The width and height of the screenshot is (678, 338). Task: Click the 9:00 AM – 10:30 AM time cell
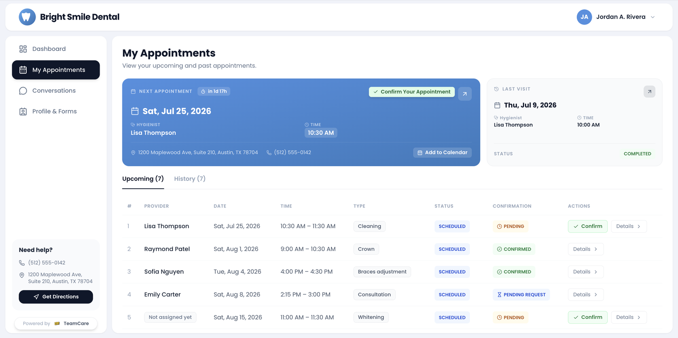[x=308, y=249]
